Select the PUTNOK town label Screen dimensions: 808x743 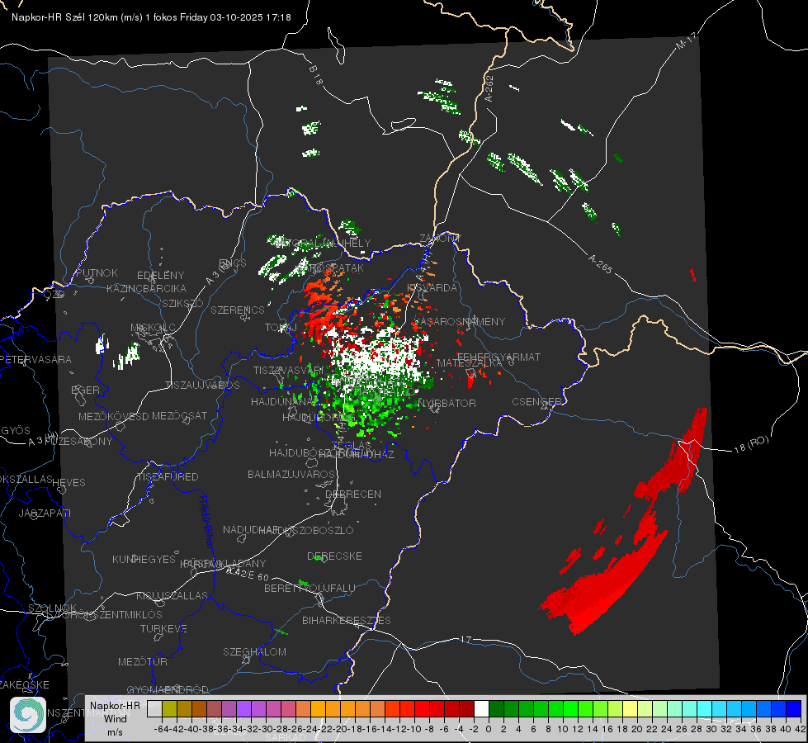pyautogui.click(x=97, y=272)
